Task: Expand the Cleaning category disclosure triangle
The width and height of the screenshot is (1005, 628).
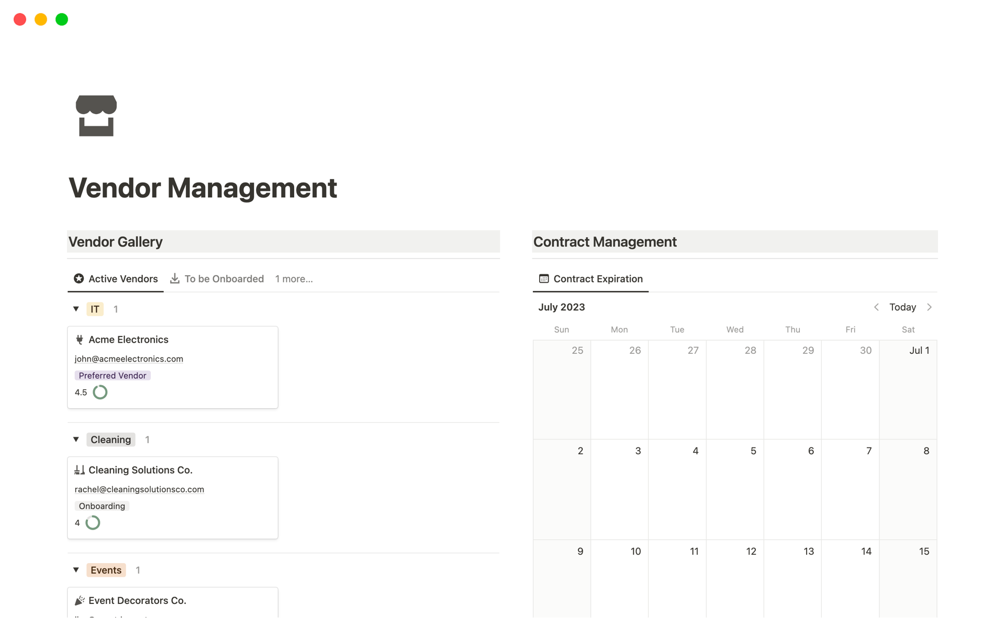Action: click(75, 439)
